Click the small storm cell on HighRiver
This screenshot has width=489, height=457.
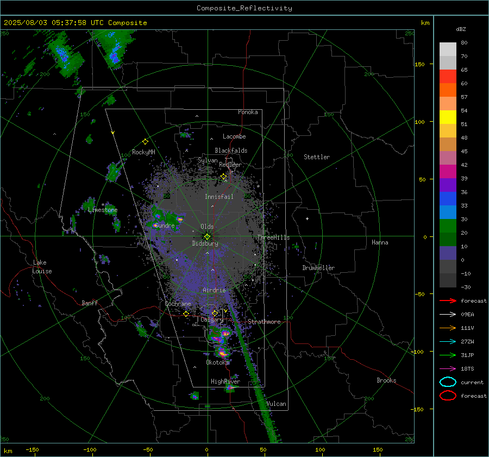click(x=230, y=388)
